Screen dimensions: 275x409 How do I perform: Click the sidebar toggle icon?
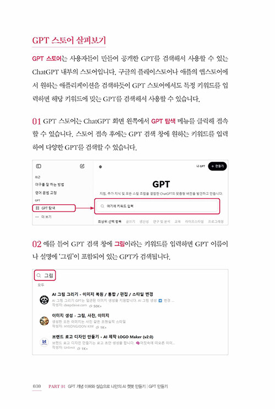click(x=38, y=166)
